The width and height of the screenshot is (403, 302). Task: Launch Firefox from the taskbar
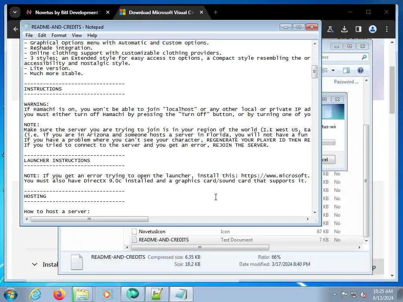tap(59, 294)
